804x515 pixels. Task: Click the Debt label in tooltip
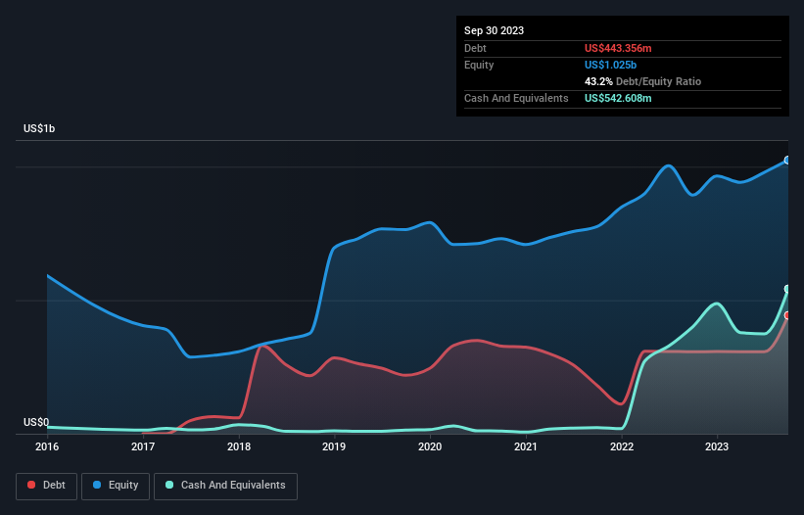click(475, 48)
